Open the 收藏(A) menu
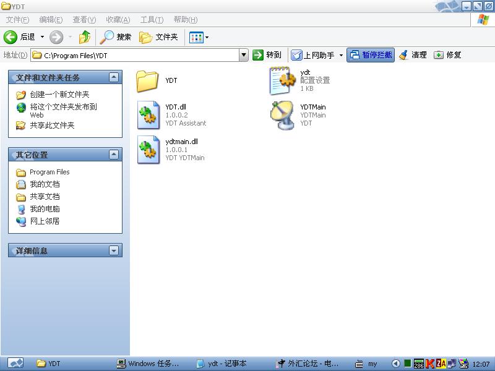This screenshot has height=371, width=495. click(x=118, y=20)
